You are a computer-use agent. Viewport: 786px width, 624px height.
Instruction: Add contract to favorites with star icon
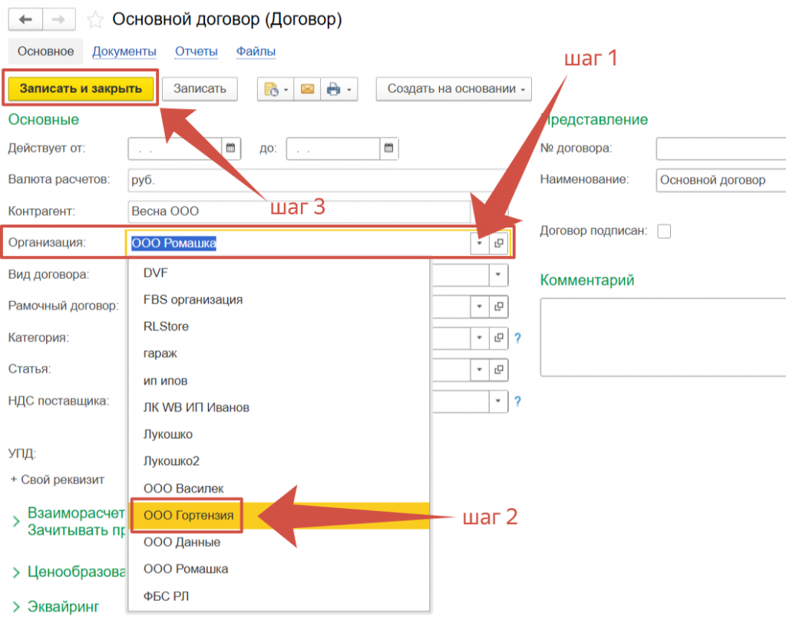pos(95,20)
